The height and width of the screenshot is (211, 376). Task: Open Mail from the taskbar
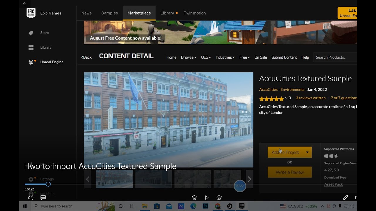coord(169,206)
